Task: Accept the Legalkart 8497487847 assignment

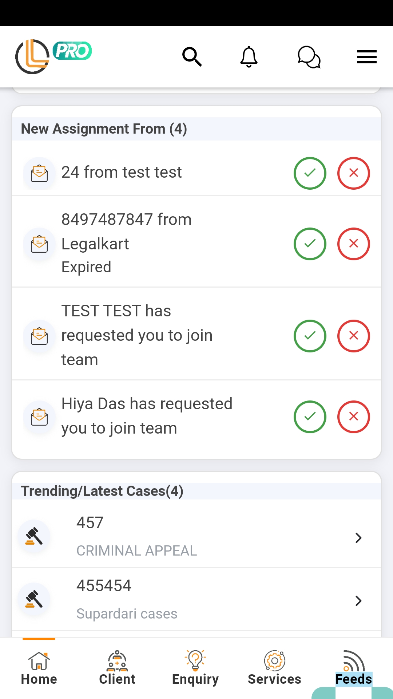Action: coord(310,244)
